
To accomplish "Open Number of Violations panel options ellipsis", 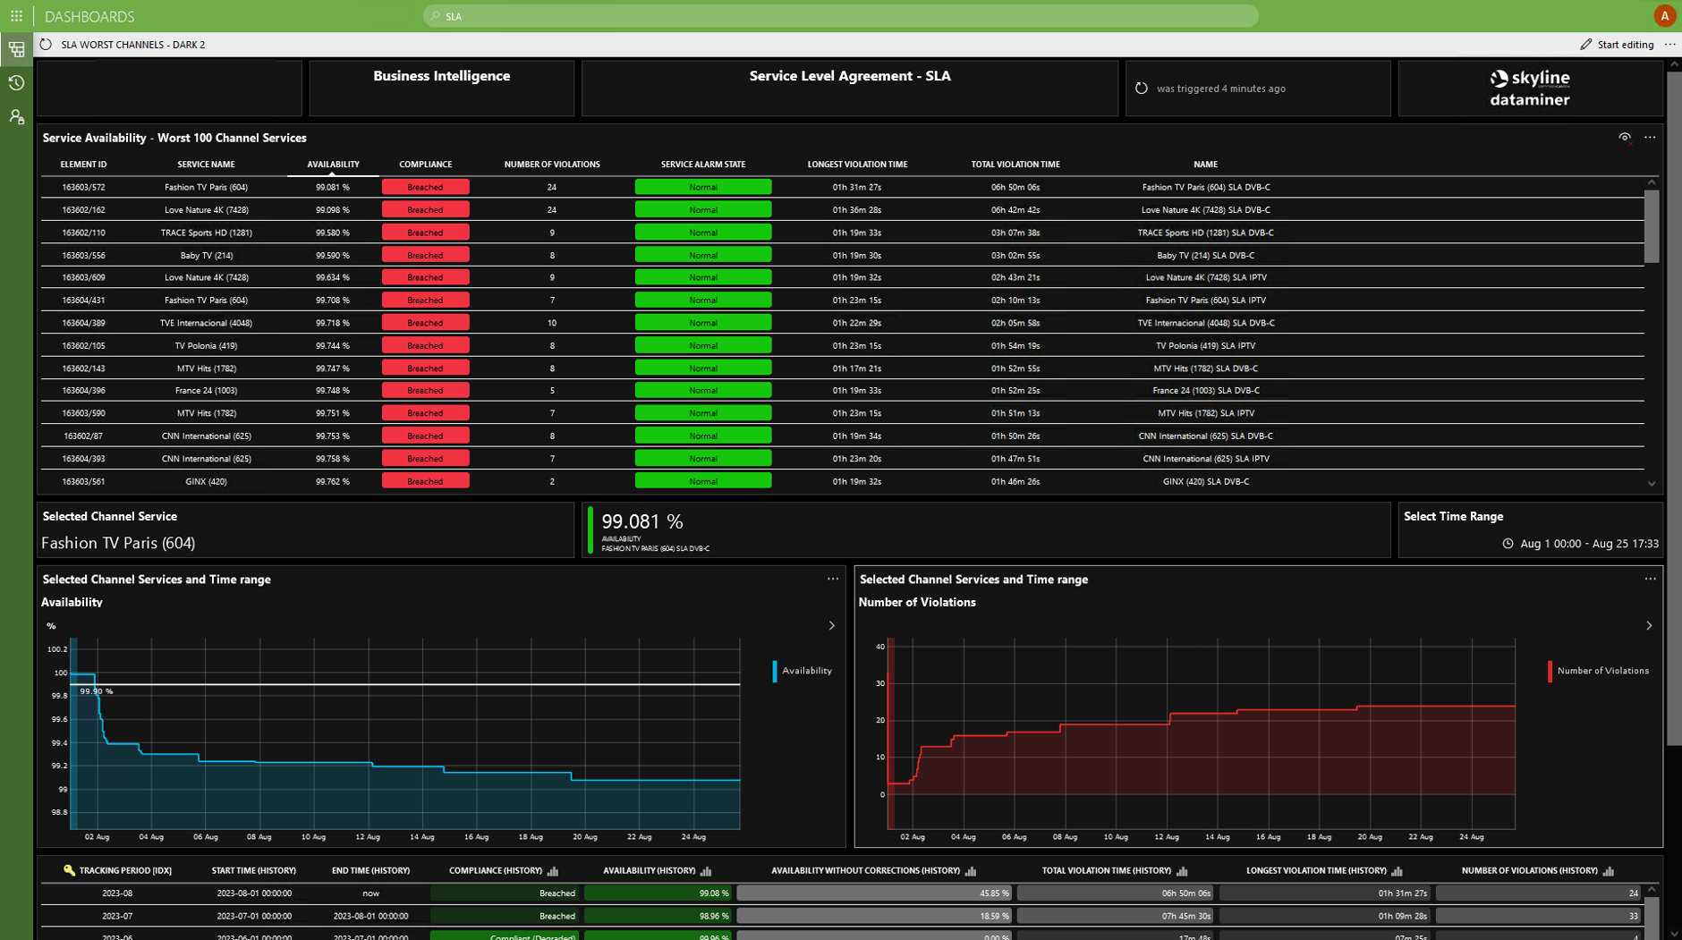I will [1650, 580].
